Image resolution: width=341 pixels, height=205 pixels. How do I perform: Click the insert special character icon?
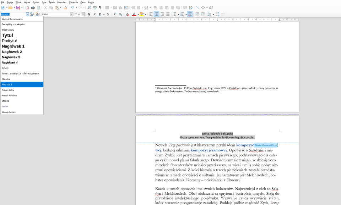[146, 7]
